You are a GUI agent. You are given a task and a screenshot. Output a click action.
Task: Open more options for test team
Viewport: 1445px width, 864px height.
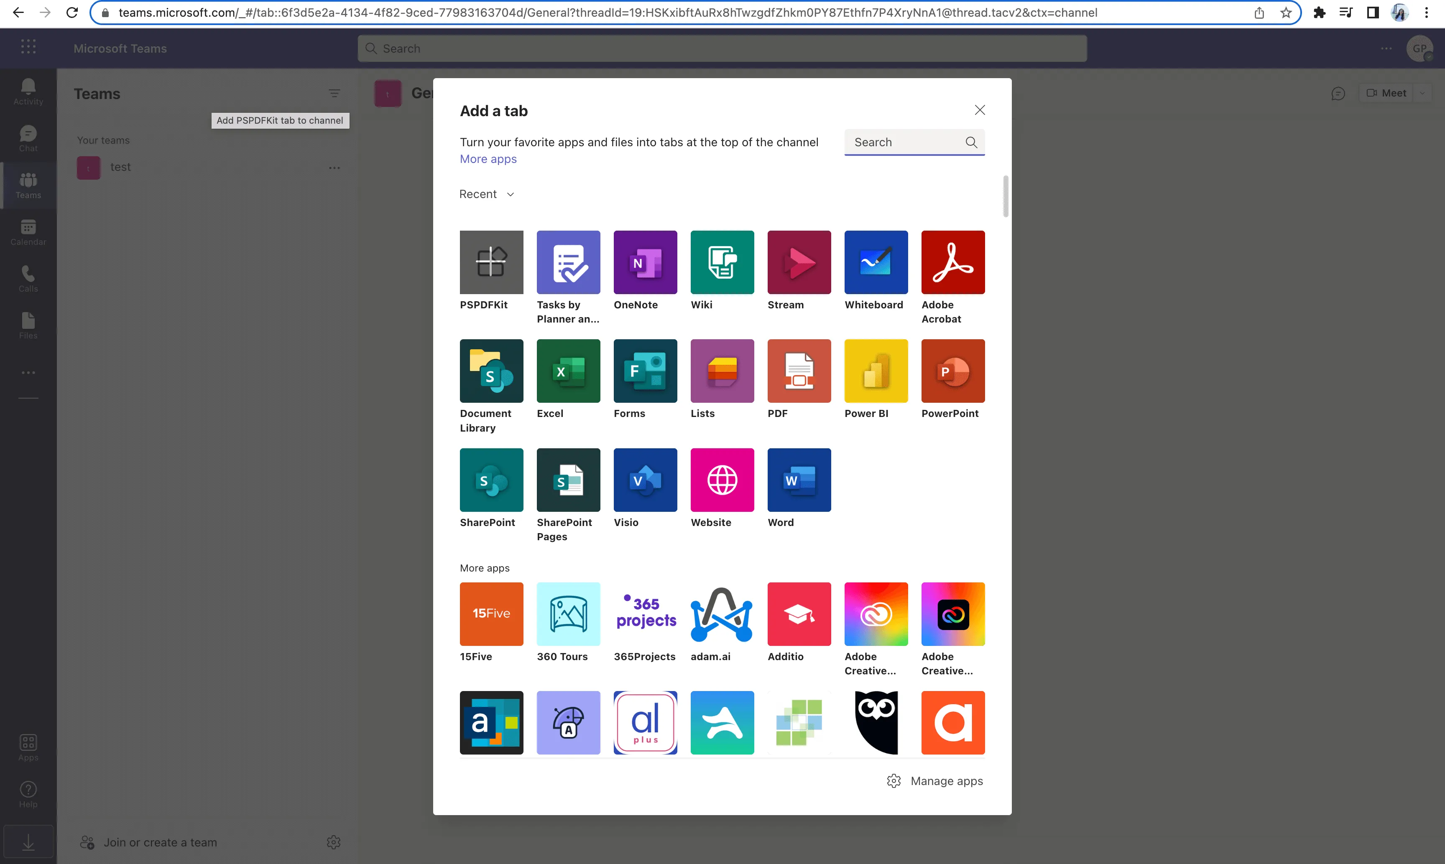(x=334, y=168)
